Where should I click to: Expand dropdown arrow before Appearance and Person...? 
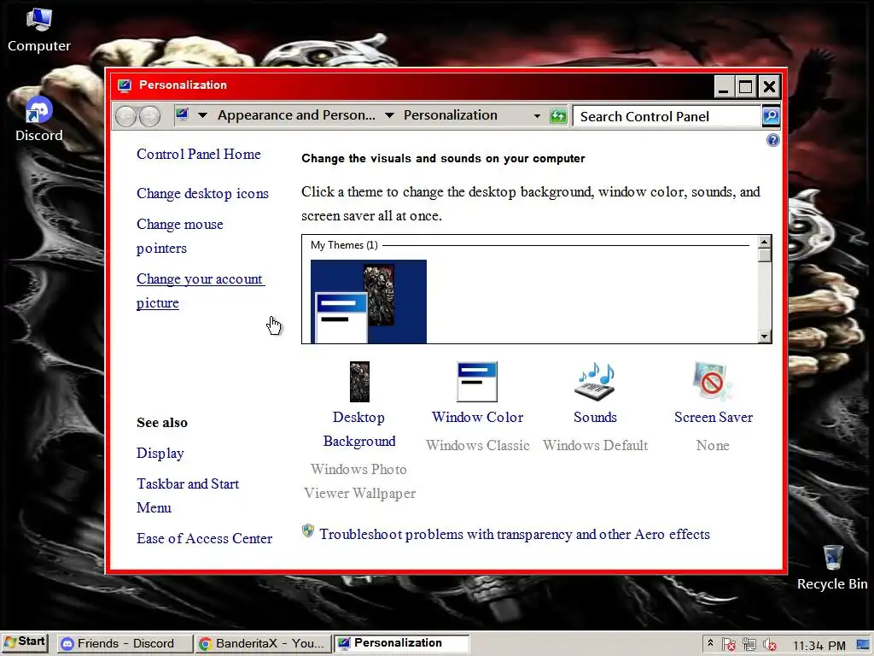[x=203, y=115]
